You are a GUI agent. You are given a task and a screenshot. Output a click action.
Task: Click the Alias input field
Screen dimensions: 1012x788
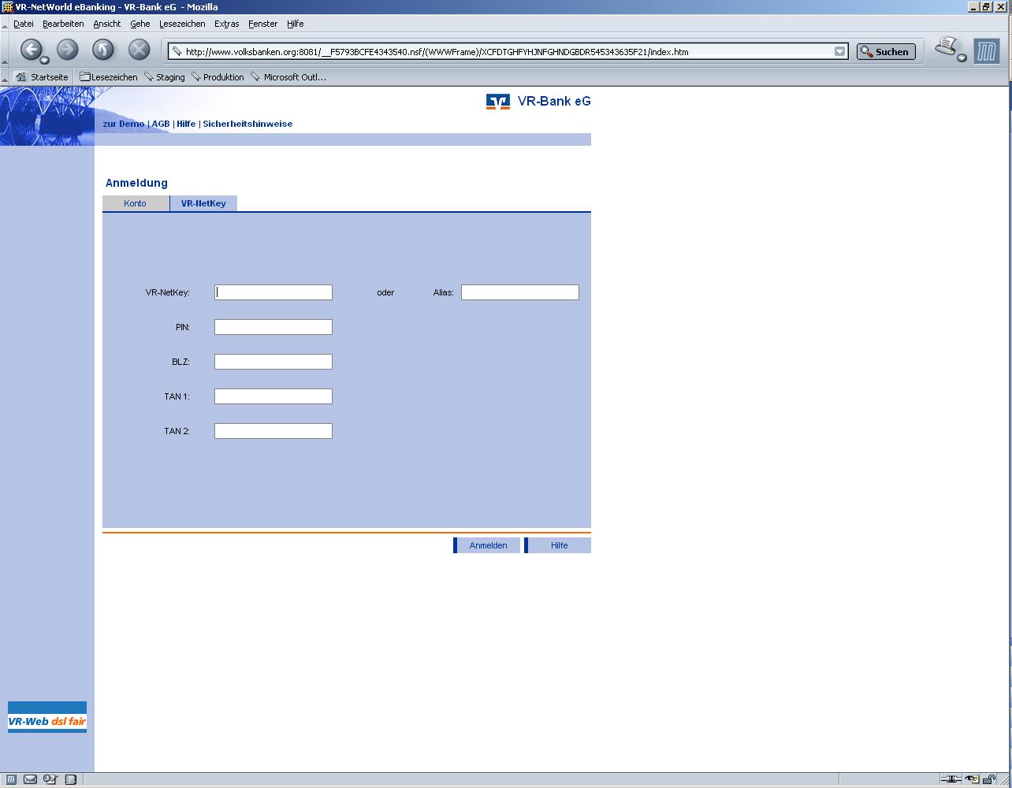click(520, 292)
